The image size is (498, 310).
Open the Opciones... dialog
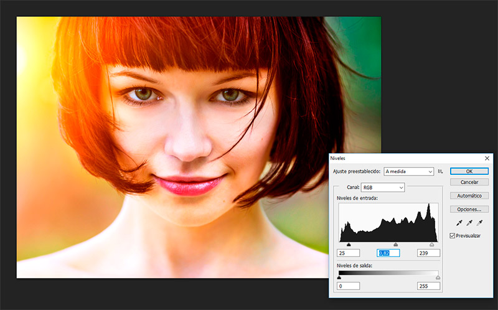pos(469,209)
